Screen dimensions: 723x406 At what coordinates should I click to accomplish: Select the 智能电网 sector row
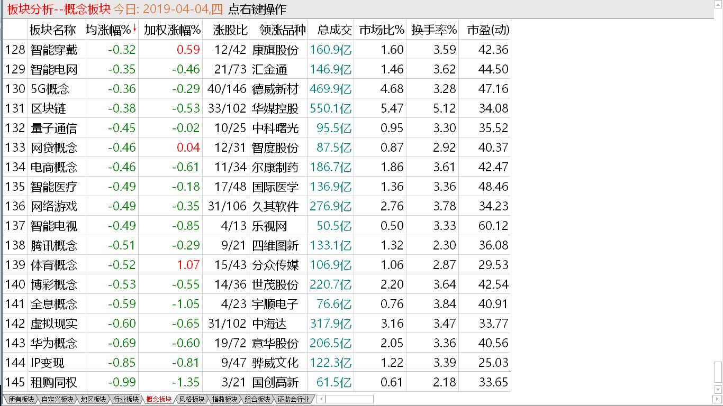click(x=257, y=69)
